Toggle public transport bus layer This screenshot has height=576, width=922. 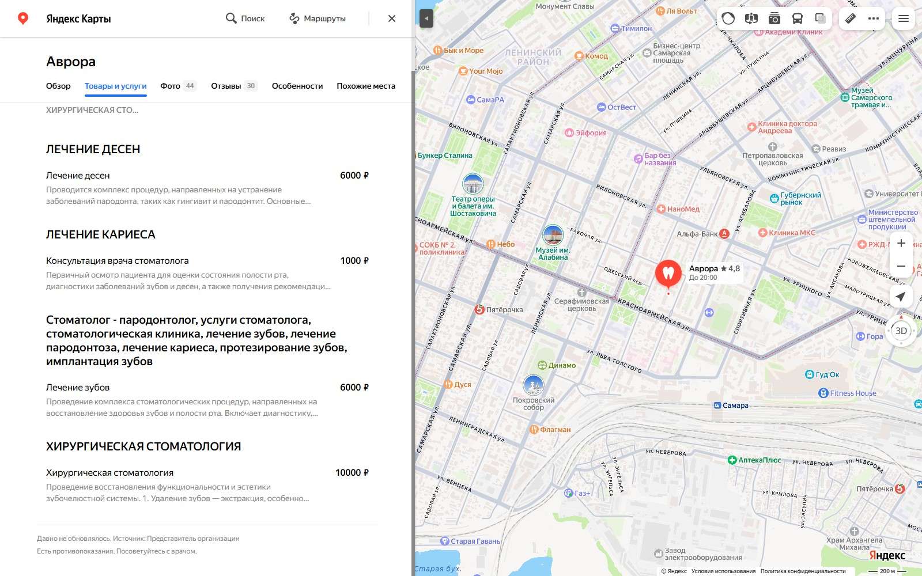[x=798, y=18]
